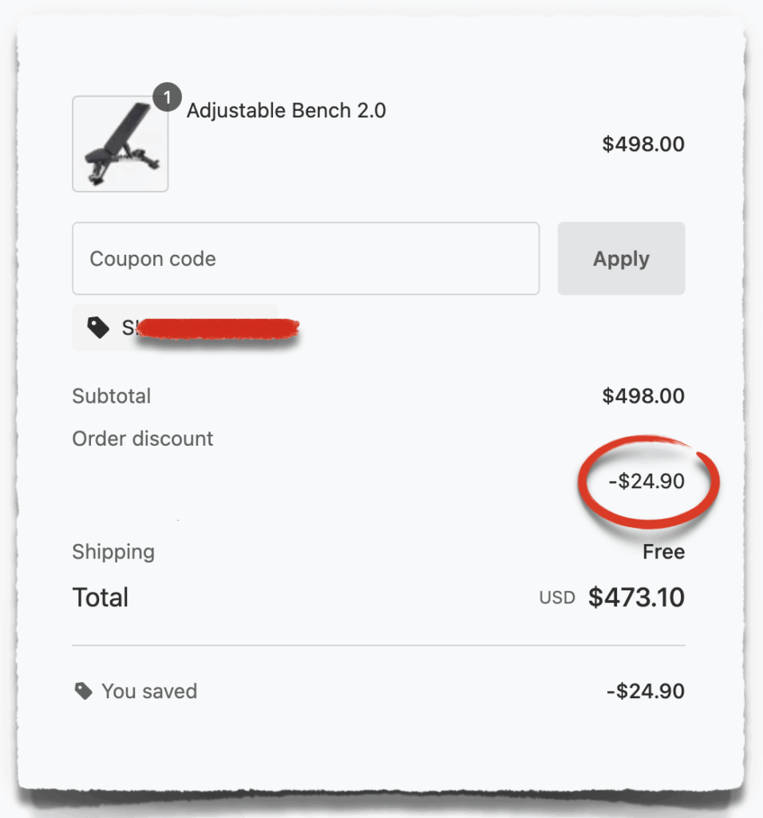Select the quantity badge showing 1

168,97
